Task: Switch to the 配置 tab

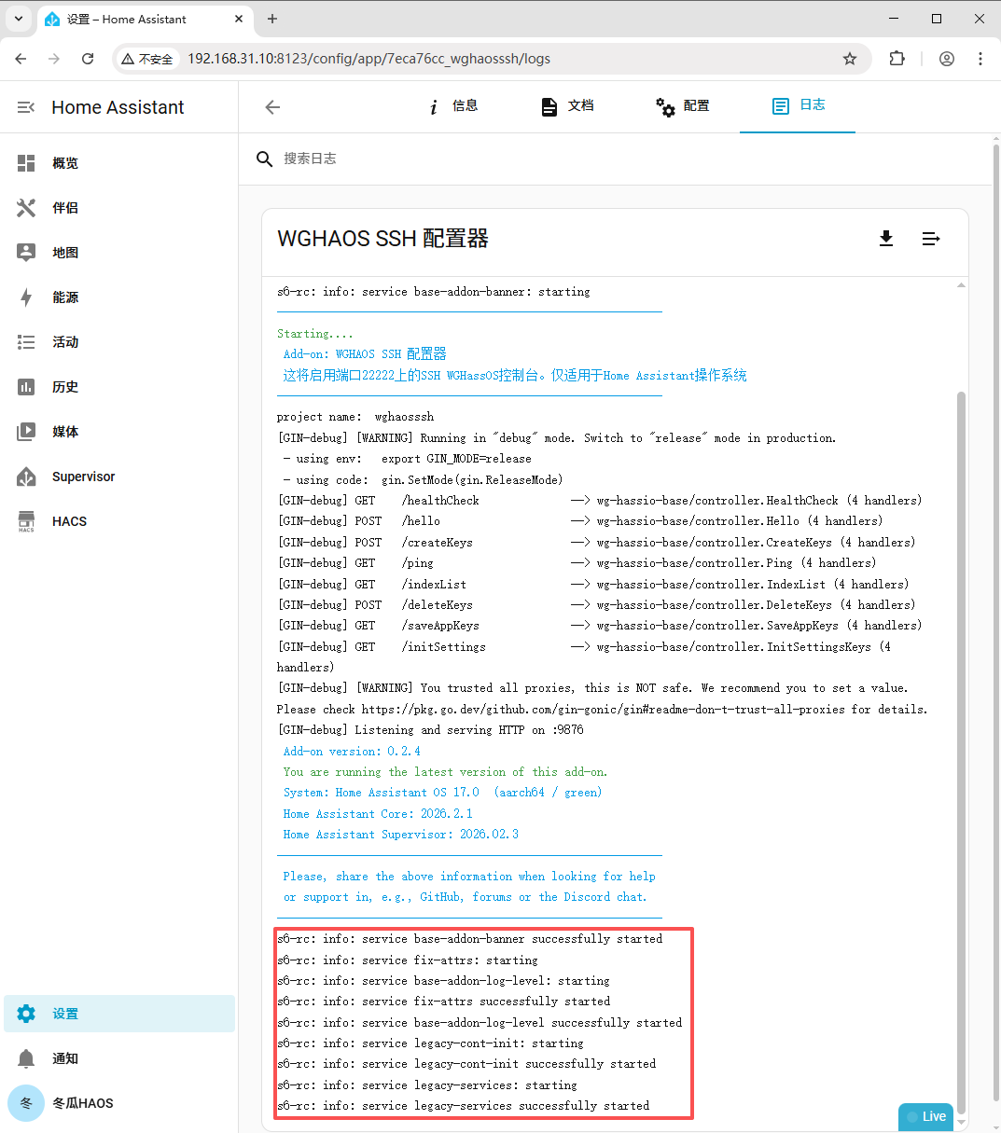Action: (x=683, y=106)
